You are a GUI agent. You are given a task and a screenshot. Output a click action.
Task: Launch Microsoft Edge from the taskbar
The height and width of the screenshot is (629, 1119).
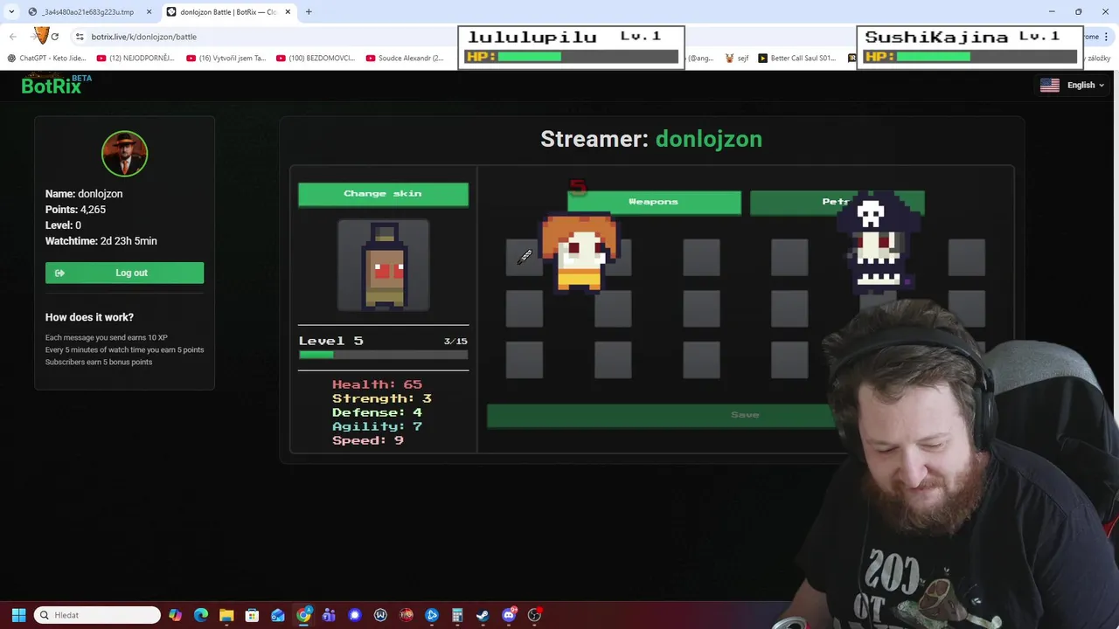(x=201, y=615)
